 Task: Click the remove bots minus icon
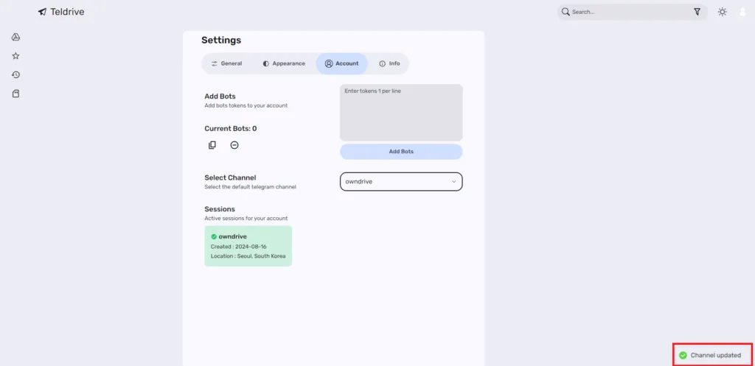click(x=234, y=145)
